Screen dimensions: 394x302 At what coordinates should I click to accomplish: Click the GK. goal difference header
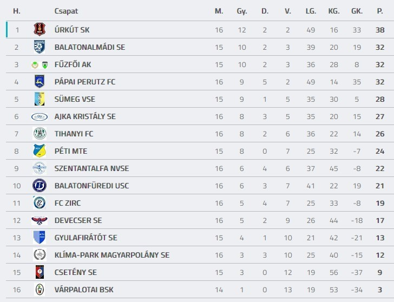(357, 11)
